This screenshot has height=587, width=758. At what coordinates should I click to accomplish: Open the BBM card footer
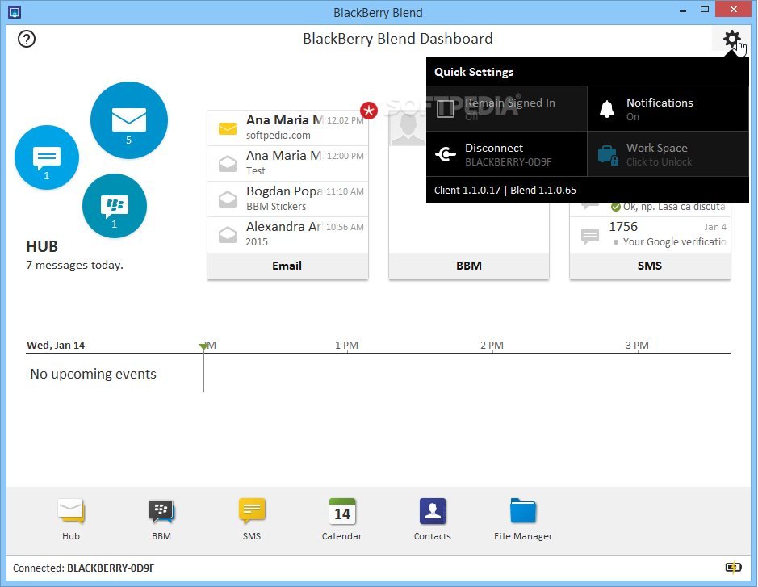click(469, 266)
